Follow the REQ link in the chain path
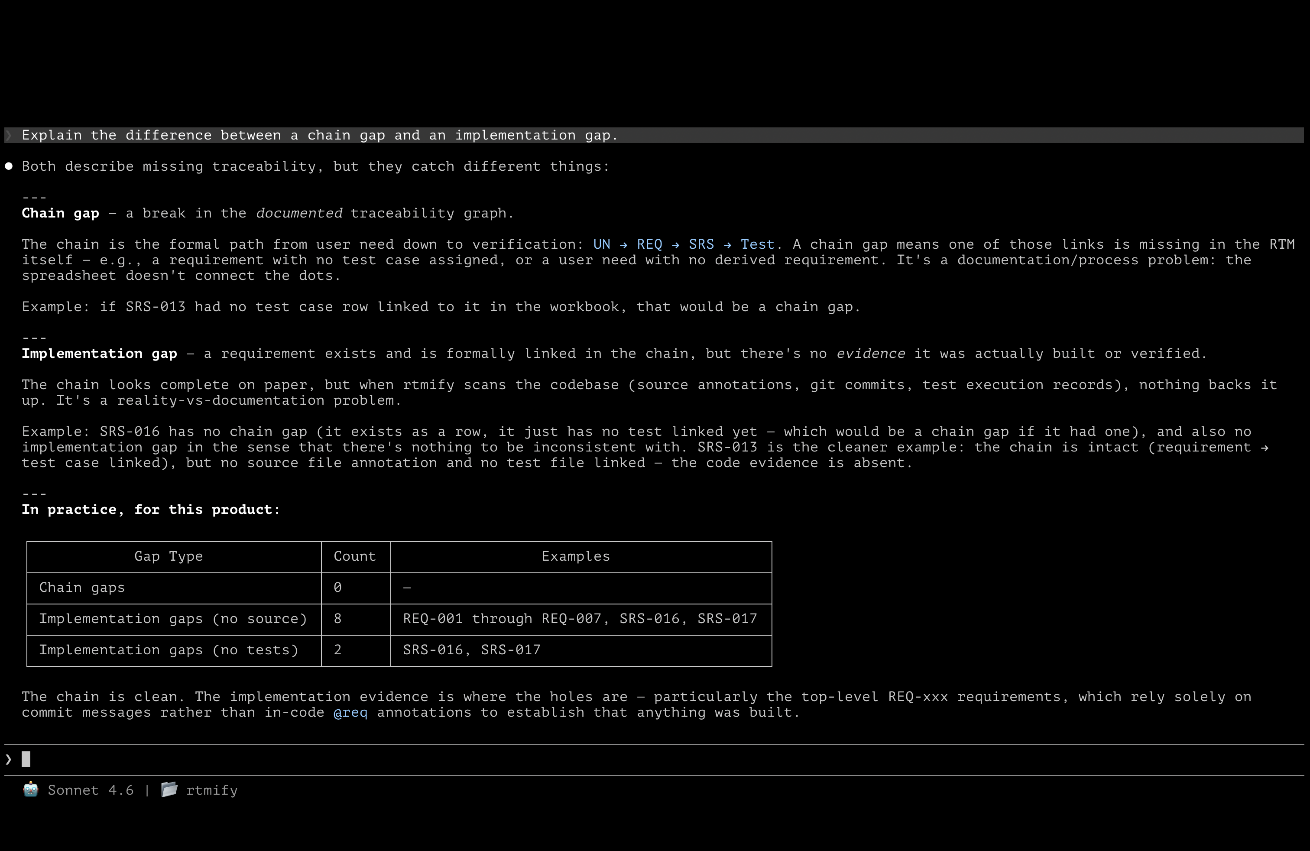The width and height of the screenshot is (1310, 851). pyautogui.click(x=650, y=244)
